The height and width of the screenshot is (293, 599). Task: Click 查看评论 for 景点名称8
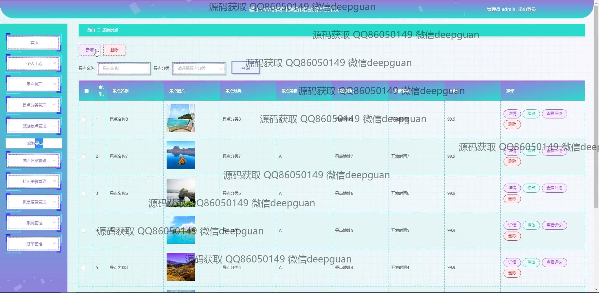pos(554,114)
